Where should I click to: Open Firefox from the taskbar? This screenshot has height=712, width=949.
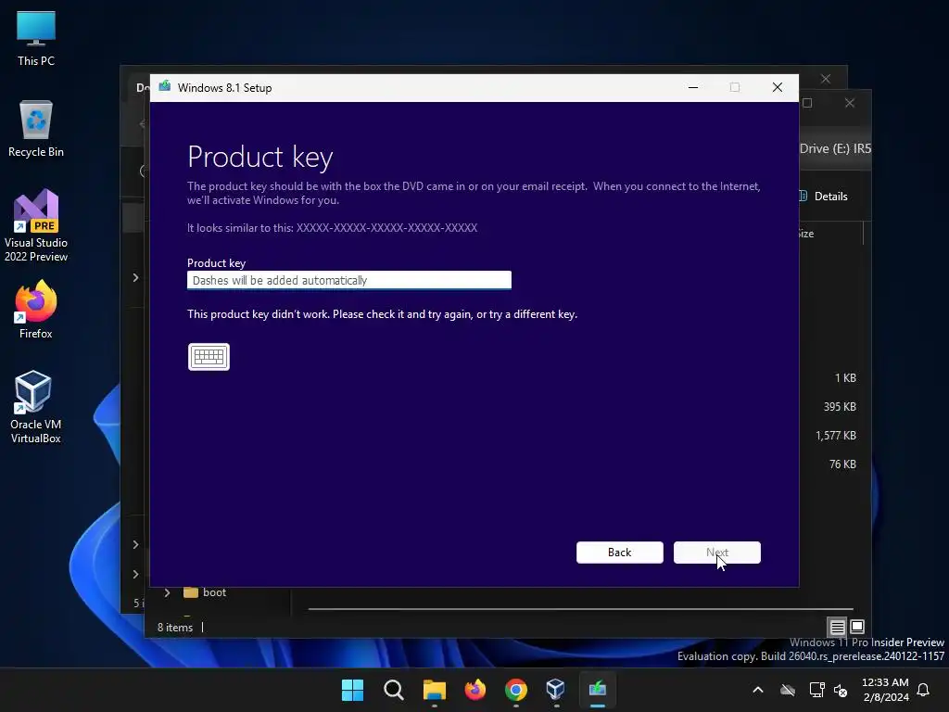coord(475,690)
